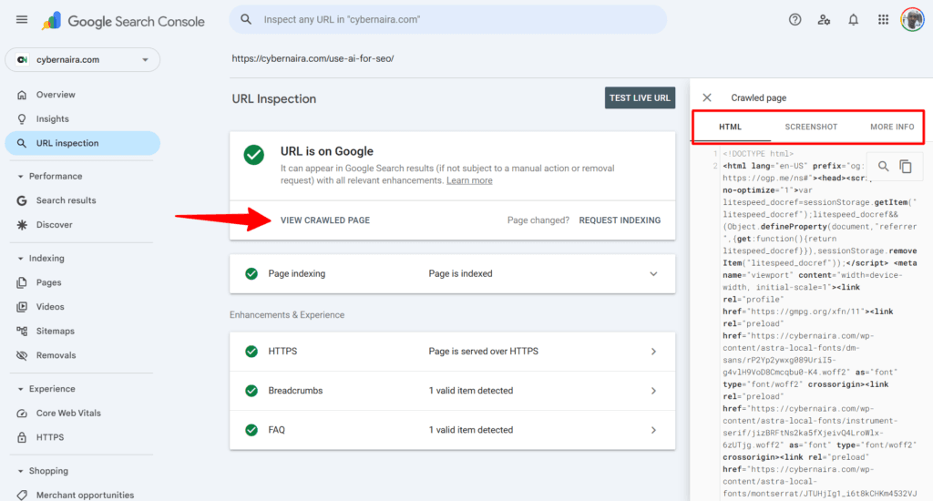Click the Overview home icon

pyautogui.click(x=22, y=95)
